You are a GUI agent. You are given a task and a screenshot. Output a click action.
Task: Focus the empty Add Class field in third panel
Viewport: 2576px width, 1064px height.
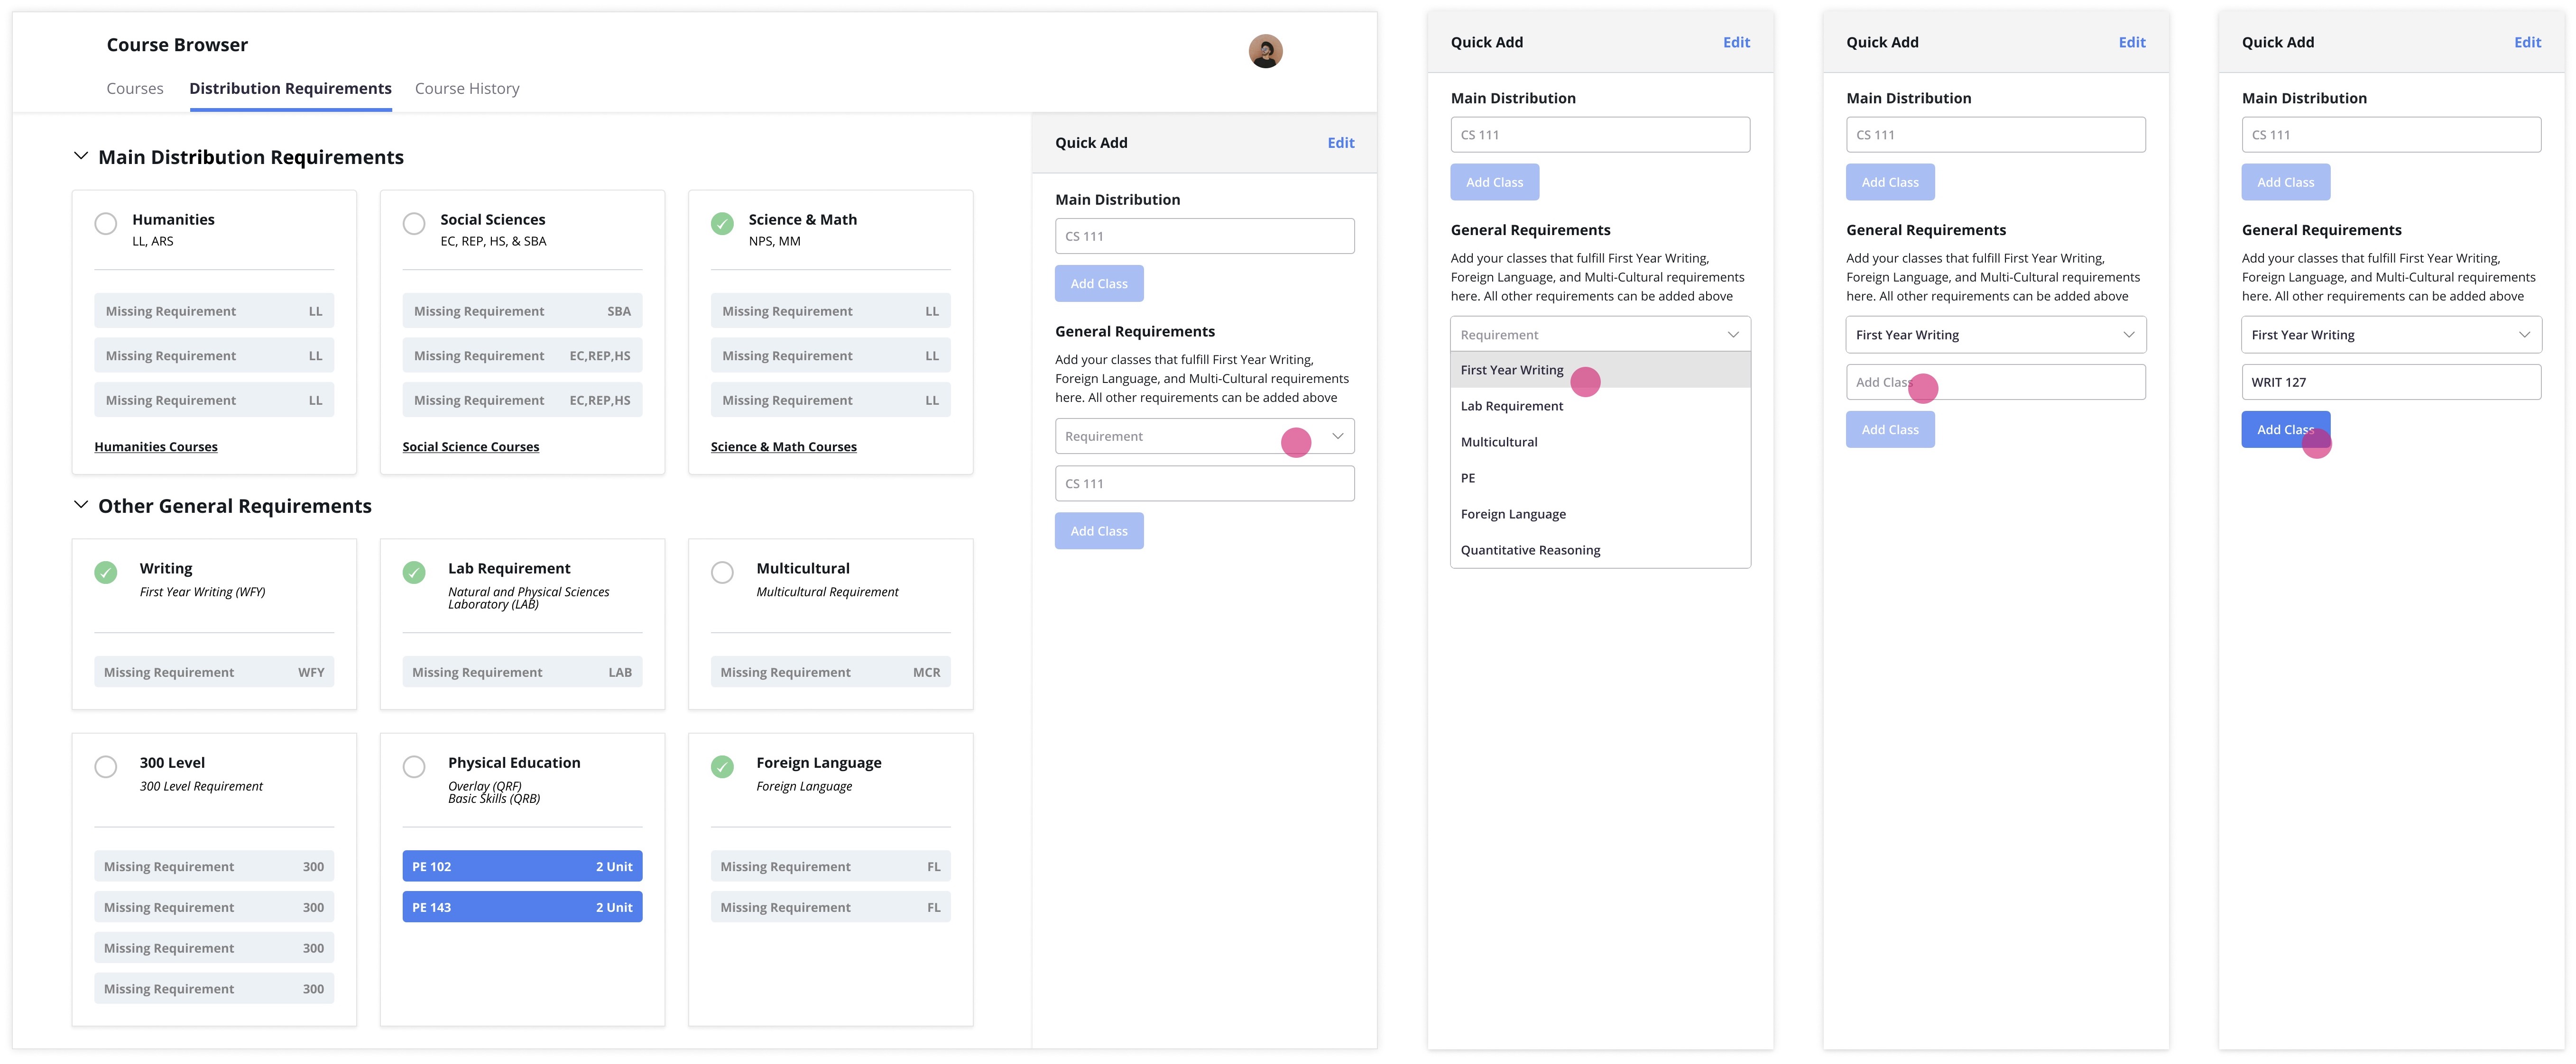pyautogui.click(x=1996, y=382)
